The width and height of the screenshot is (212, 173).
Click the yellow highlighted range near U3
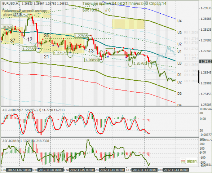click(128, 24)
